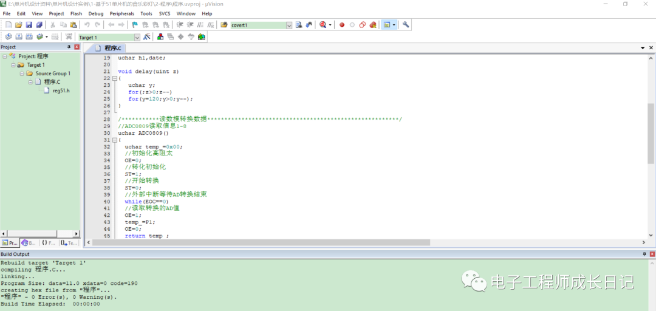The width and height of the screenshot is (656, 311).
Task: Switch to the Functions tab
Action: pyautogui.click(x=49, y=243)
